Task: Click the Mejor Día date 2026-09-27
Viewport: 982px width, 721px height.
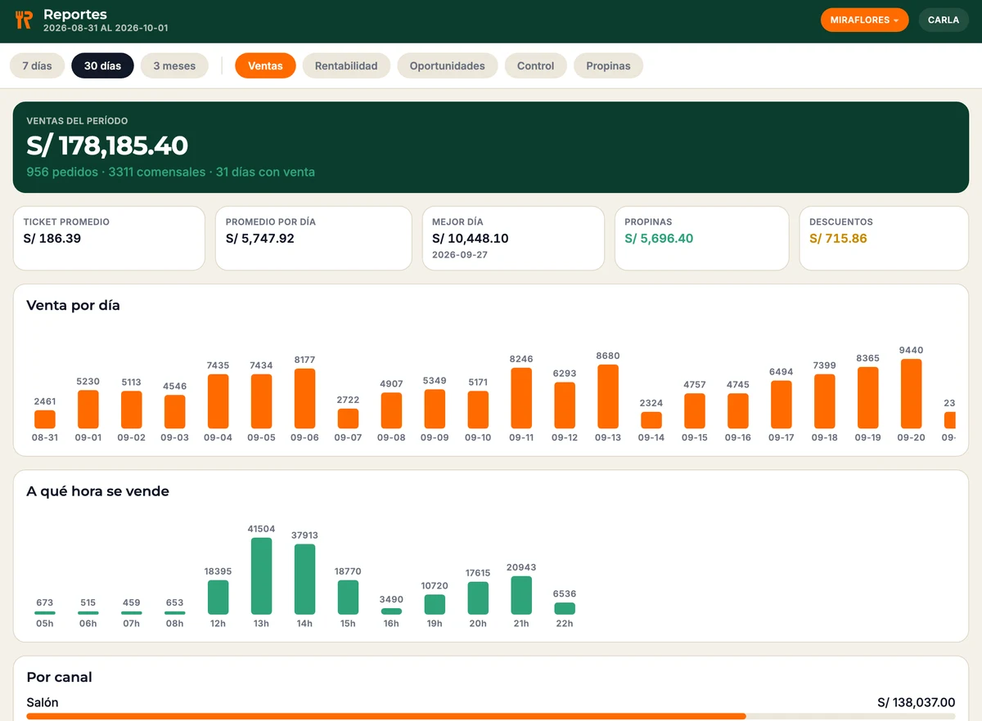Action: [458, 255]
